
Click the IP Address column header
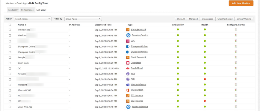click(x=75, y=25)
